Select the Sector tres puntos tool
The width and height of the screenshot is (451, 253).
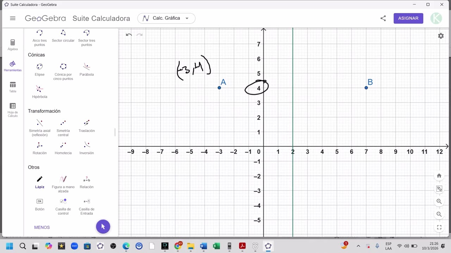(x=87, y=38)
